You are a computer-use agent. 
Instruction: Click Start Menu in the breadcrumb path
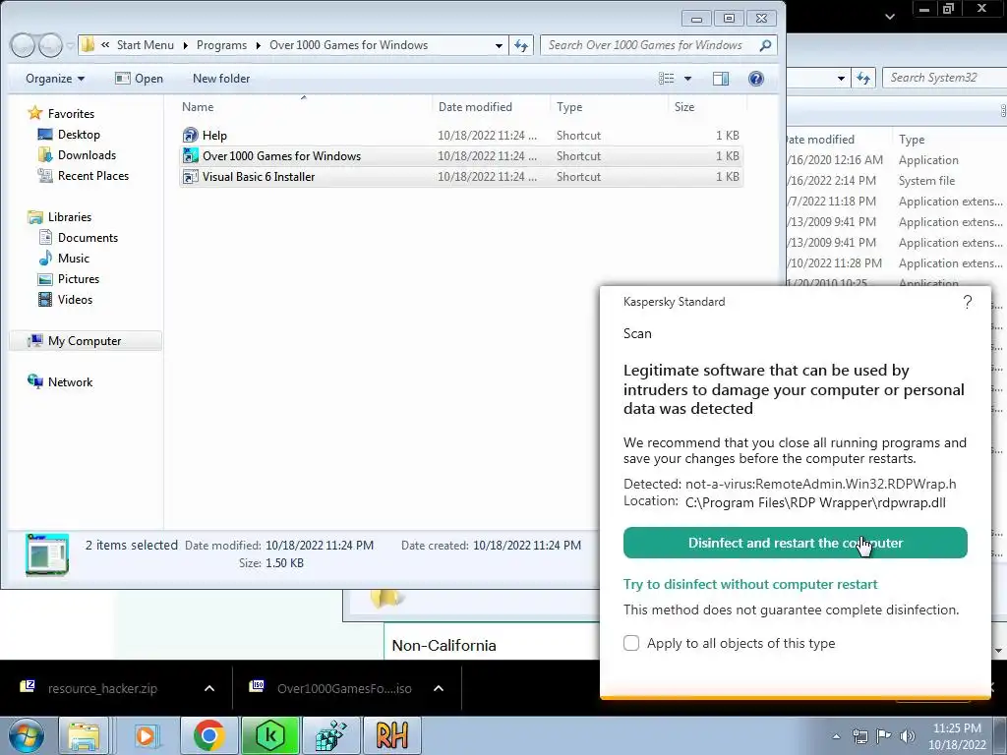tap(146, 45)
